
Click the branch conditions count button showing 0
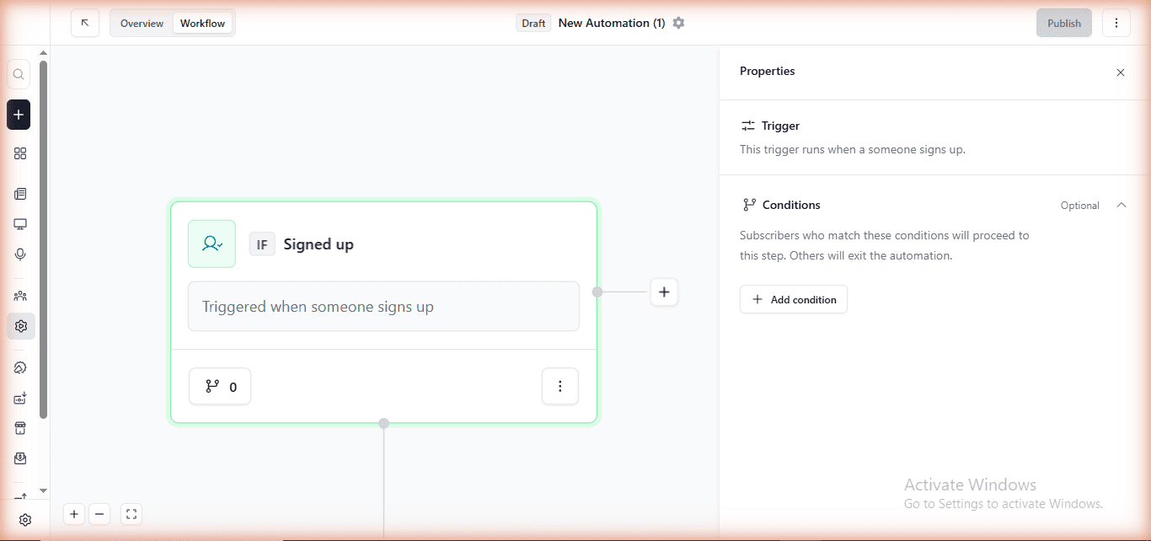pyautogui.click(x=220, y=386)
